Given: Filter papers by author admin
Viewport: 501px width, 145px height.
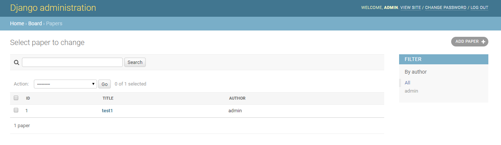Looking at the screenshot, I should 411,91.
